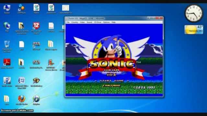The image size is (207, 116).
Task: Select the first S document icon
Action: tap(36, 9)
